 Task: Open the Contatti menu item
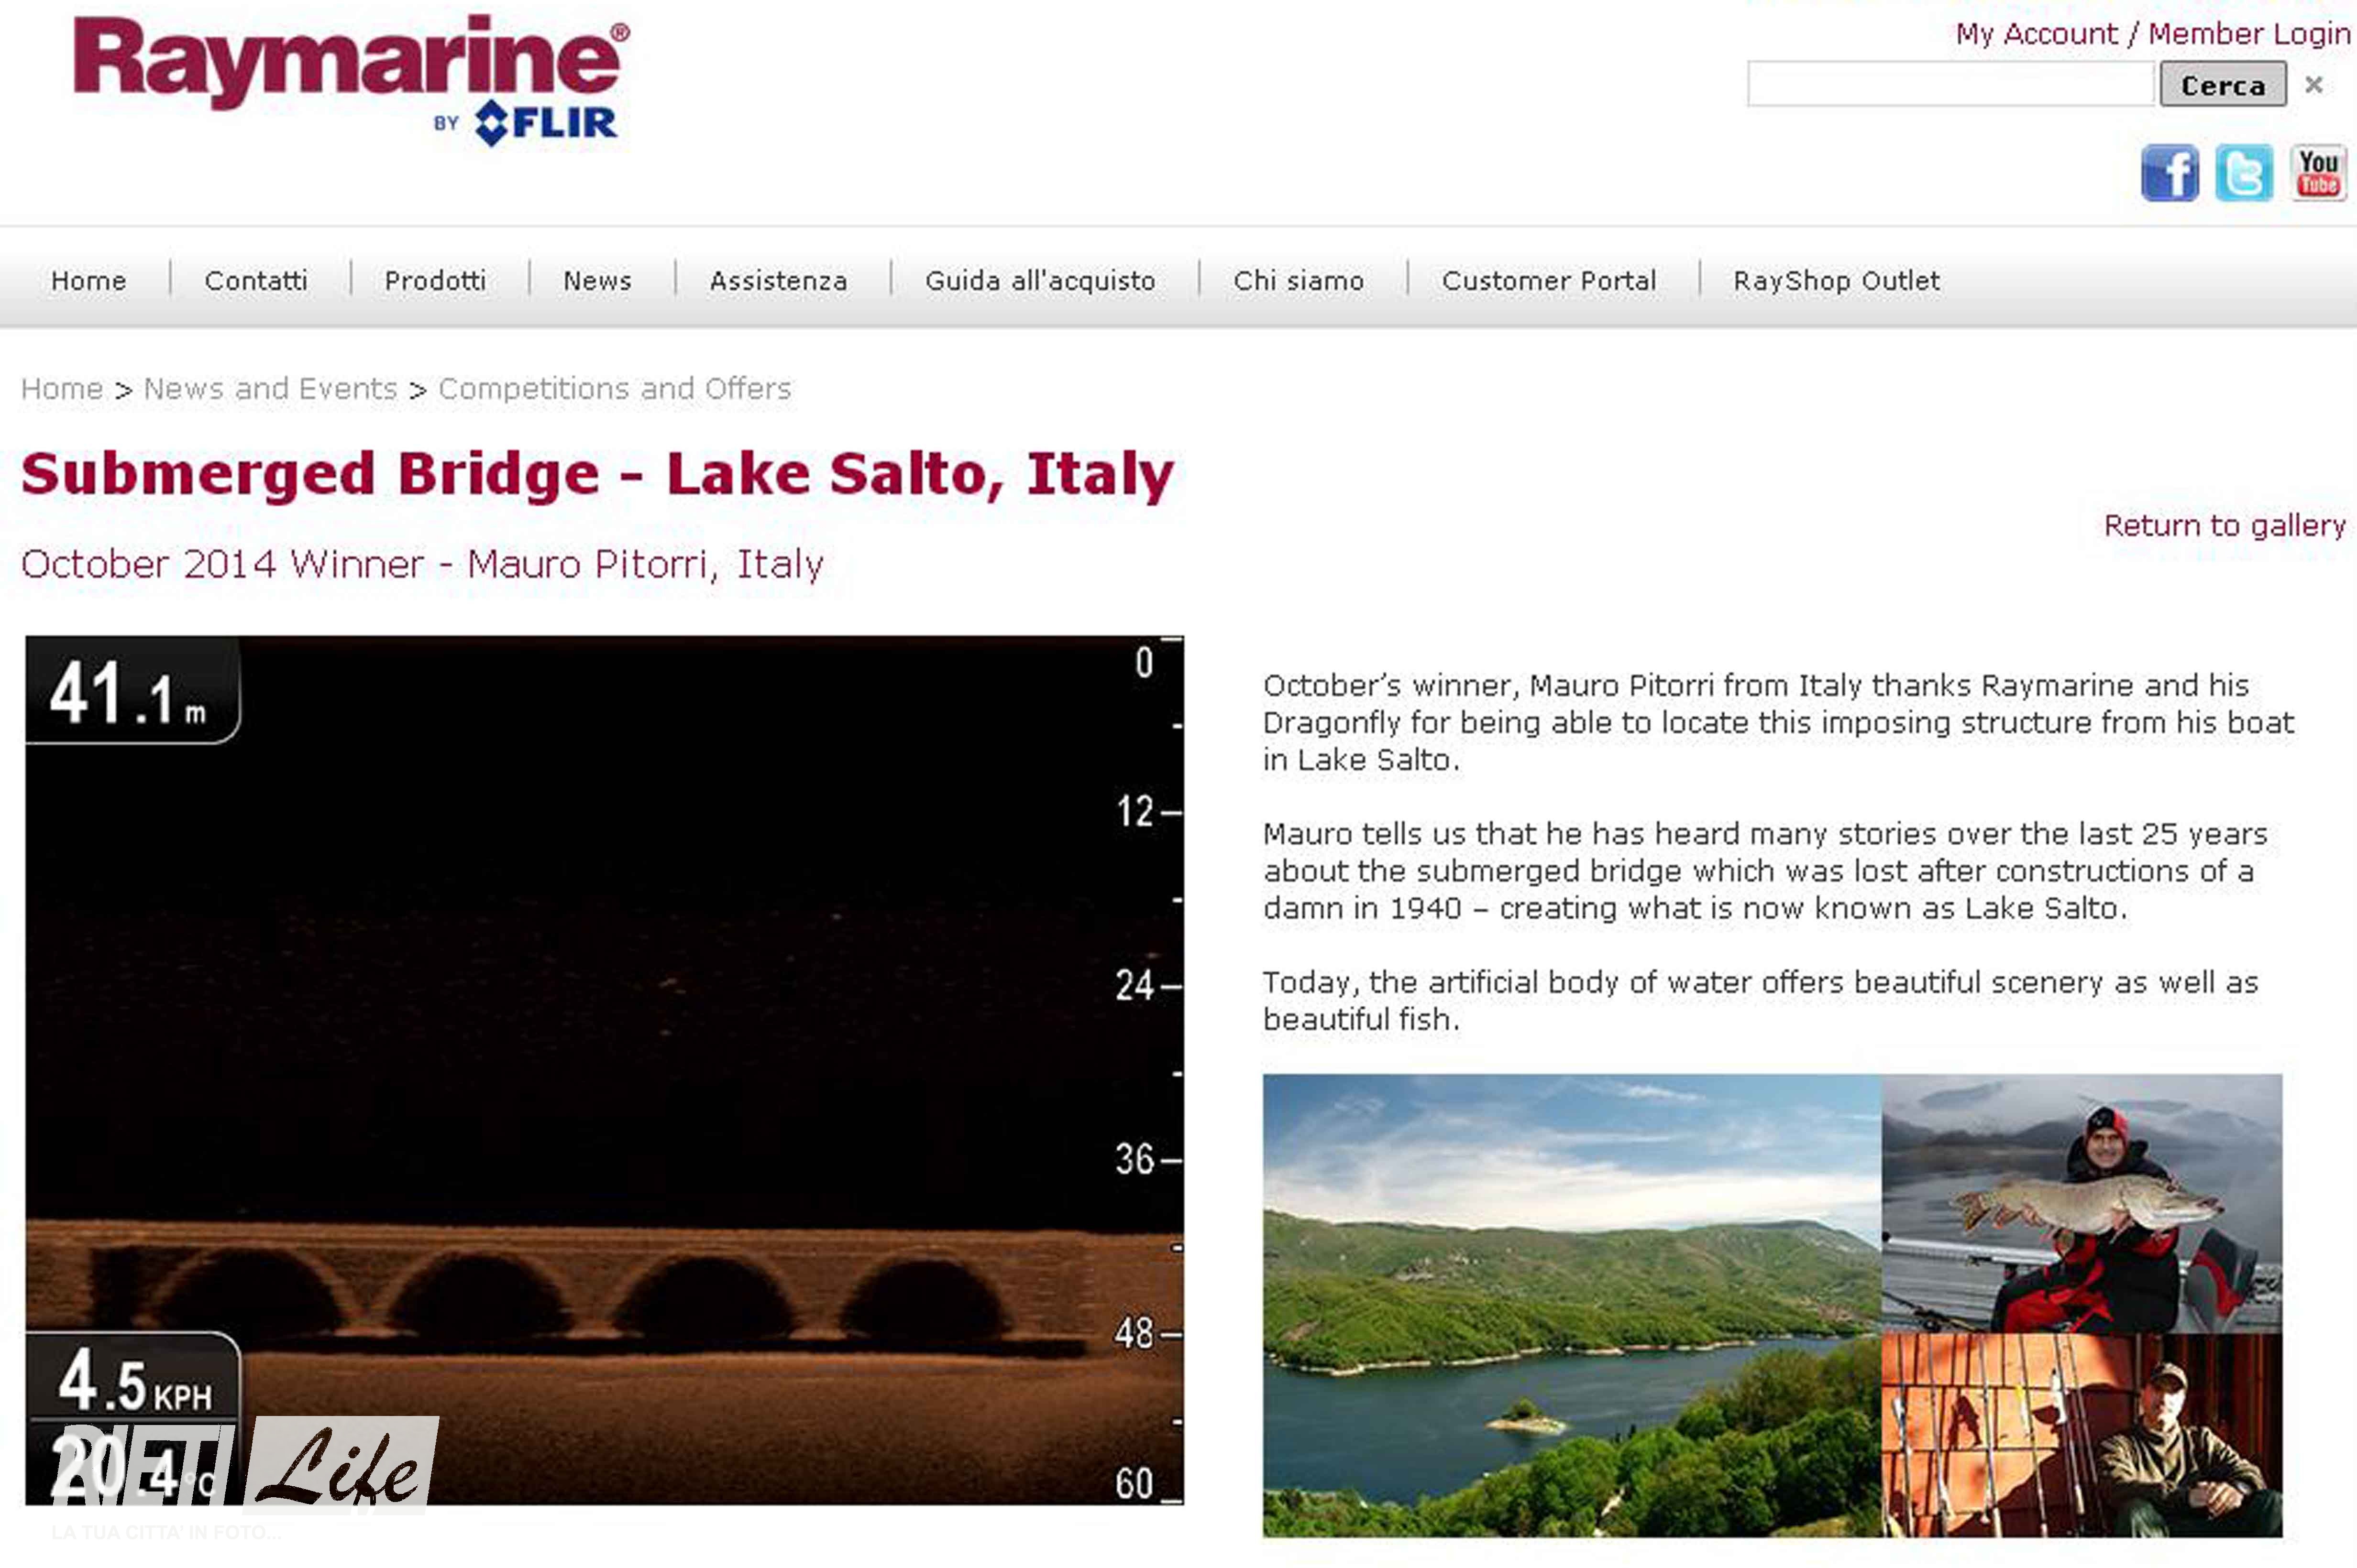tap(256, 281)
